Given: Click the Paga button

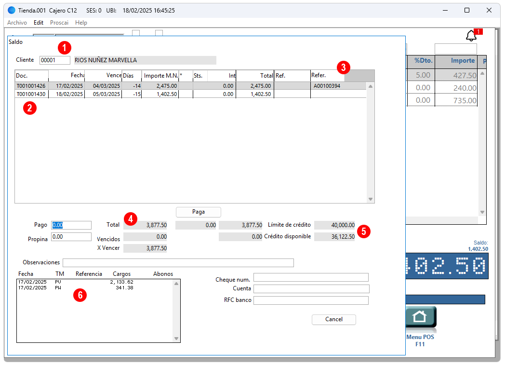Looking at the screenshot, I should (199, 212).
